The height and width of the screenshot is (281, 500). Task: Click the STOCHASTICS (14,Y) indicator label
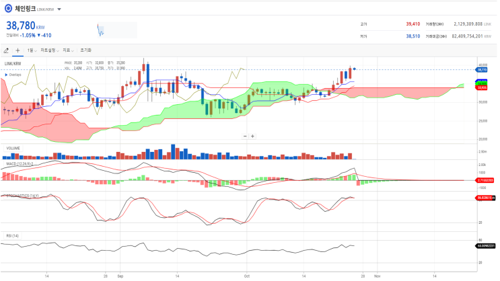(22, 196)
